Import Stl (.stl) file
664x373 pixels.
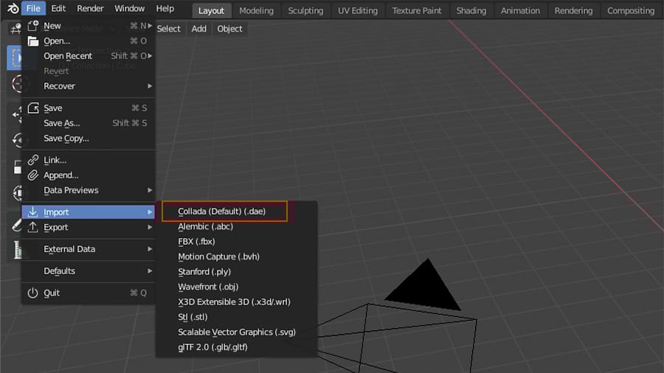point(237,317)
